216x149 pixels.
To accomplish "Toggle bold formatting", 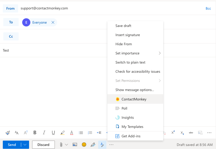I will 35,133.
